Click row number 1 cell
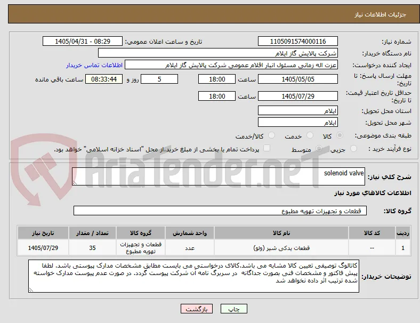This screenshot has width=420, height=323. (x=403, y=248)
